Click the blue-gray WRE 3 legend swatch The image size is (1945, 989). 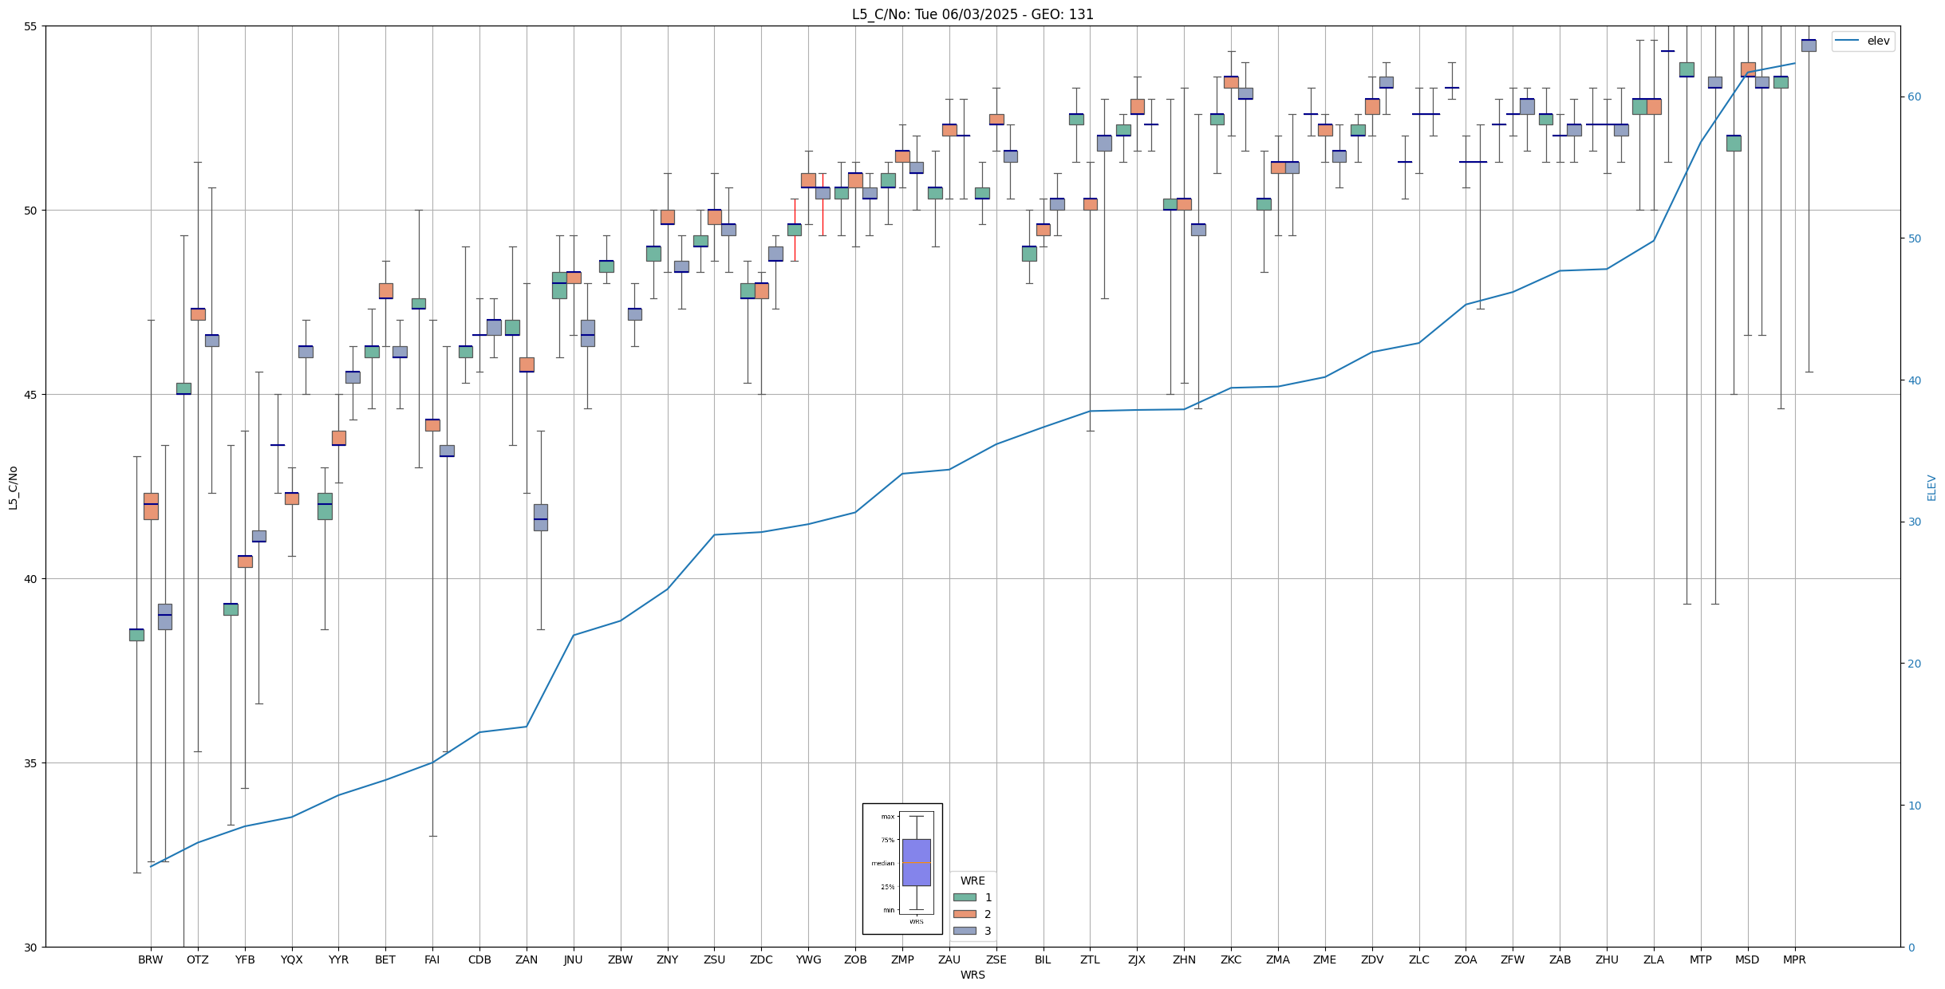(965, 931)
